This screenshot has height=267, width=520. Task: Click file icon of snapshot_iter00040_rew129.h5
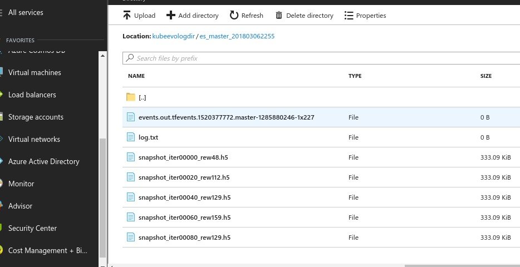click(x=131, y=197)
